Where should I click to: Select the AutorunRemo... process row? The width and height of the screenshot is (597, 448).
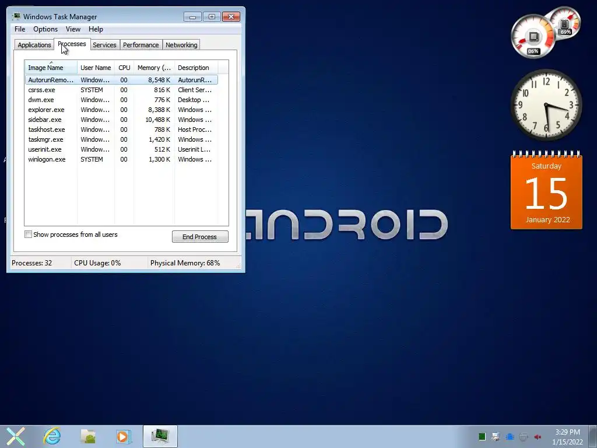click(x=121, y=80)
